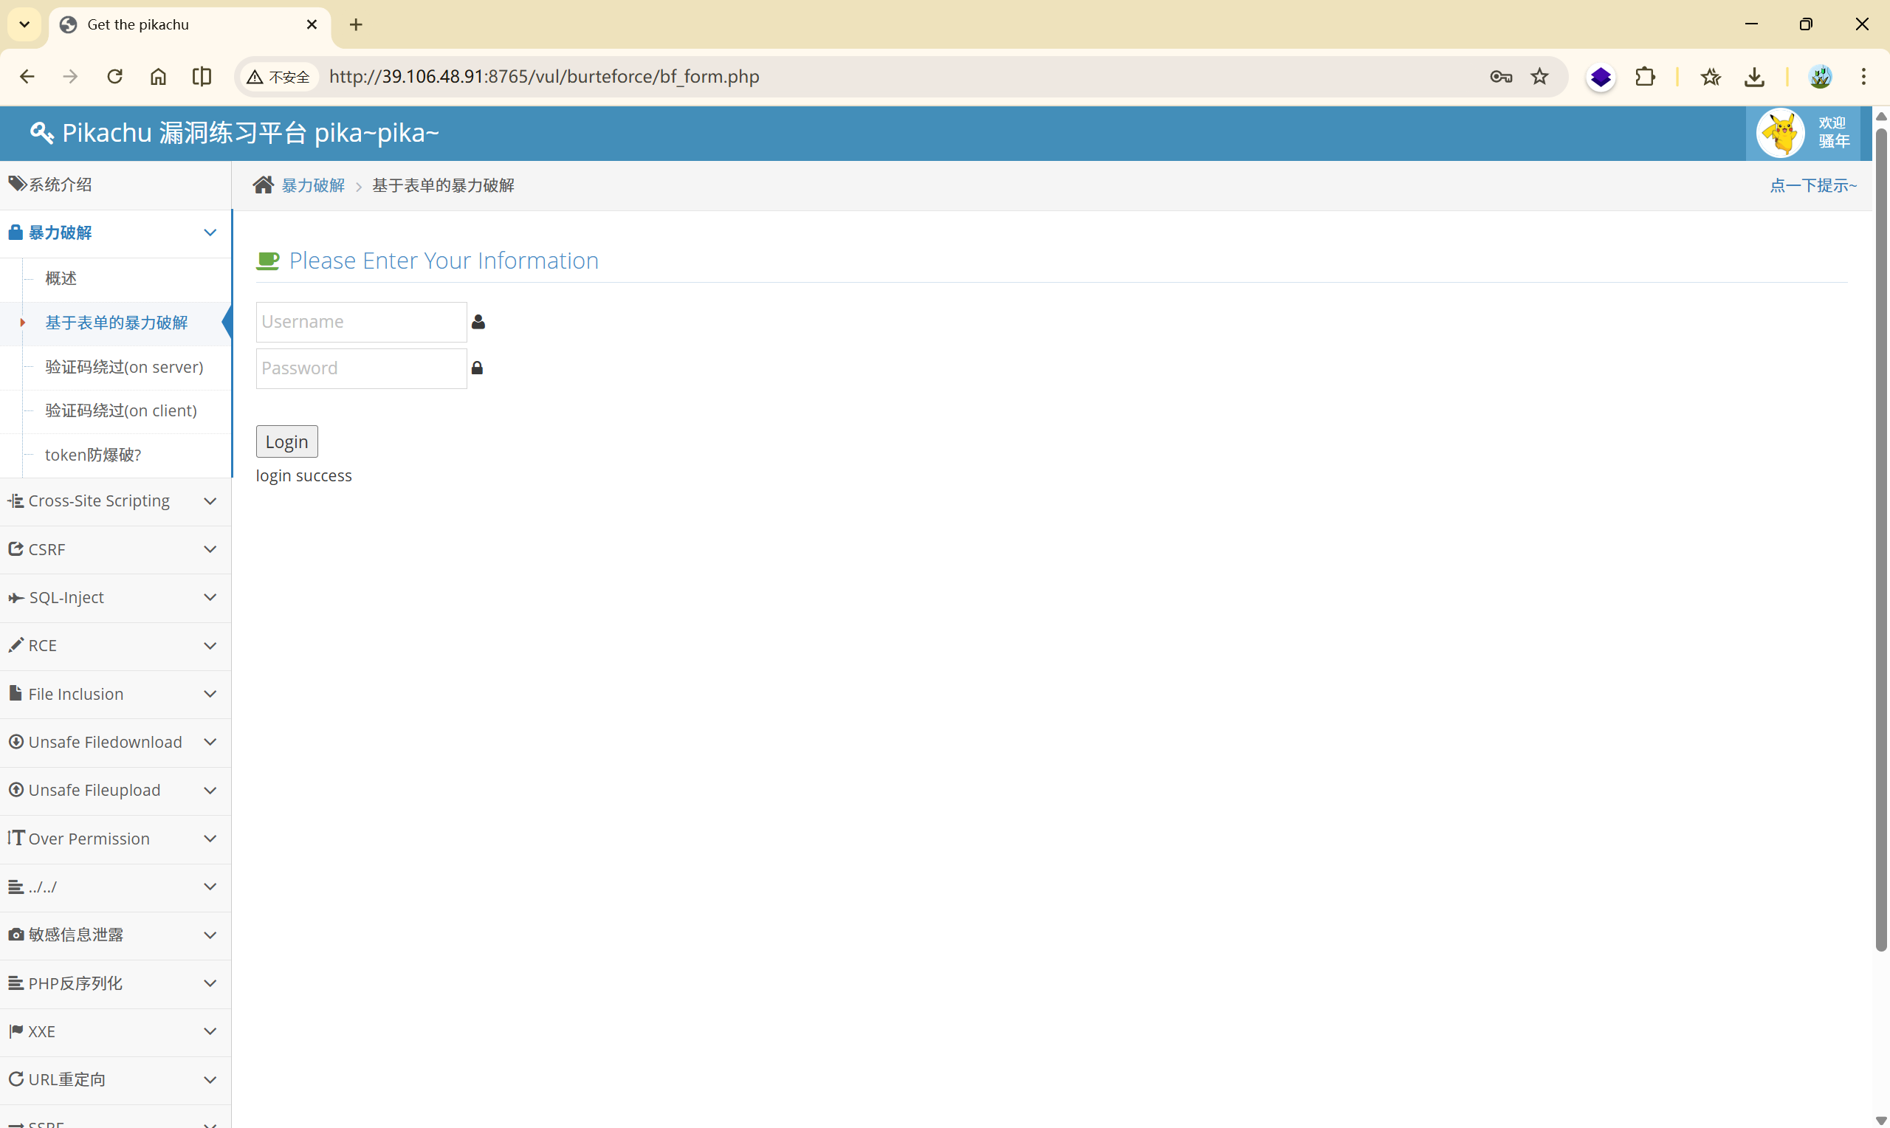Open the downloads icon in toolbar
Image resolution: width=1890 pixels, height=1128 pixels.
point(1754,77)
